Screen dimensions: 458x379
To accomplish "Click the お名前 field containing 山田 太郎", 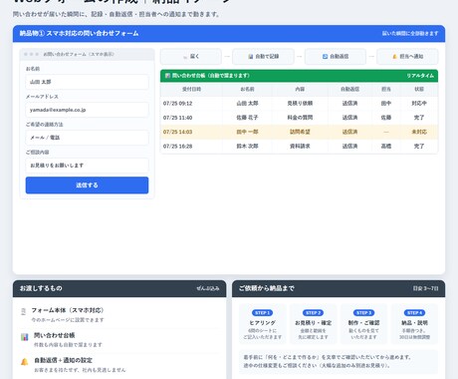I will pos(87,82).
